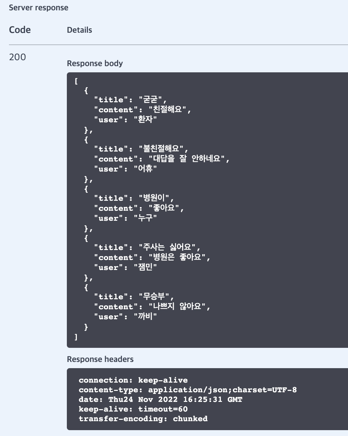Click the user value "환자"

(145, 120)
